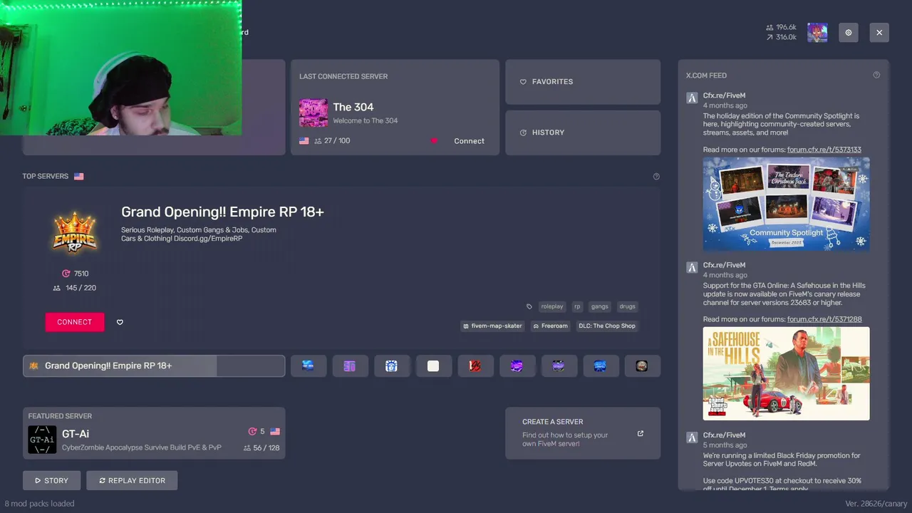This screenshot has width=912, height=513.
Task: Select the purple '3D' server icon in carousel
Action: [x=349, y=366]
